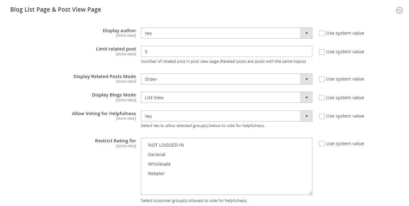Click the Display author dropdown arrow
This screenshot has height=206, width=409.
(x=306, y=33)
